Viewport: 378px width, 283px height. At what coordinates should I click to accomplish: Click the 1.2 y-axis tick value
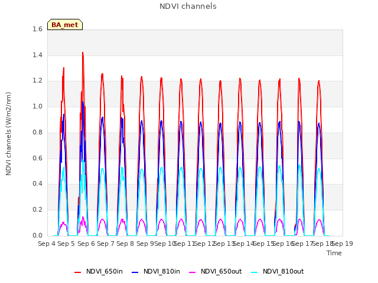[x=37, y=81]
